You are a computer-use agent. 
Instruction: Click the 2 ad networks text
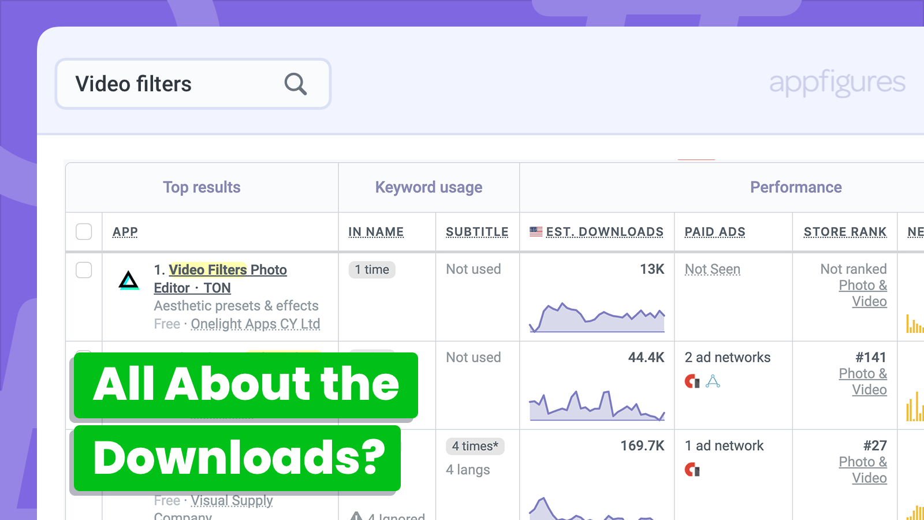[x=728, y=358]
